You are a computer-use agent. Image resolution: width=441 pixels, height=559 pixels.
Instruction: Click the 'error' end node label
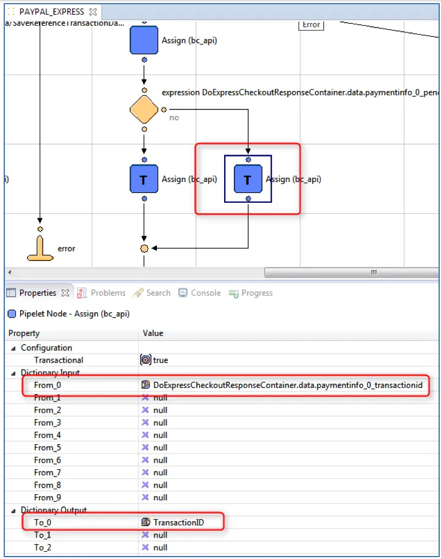pyautogui.click(x=67, y=249)
